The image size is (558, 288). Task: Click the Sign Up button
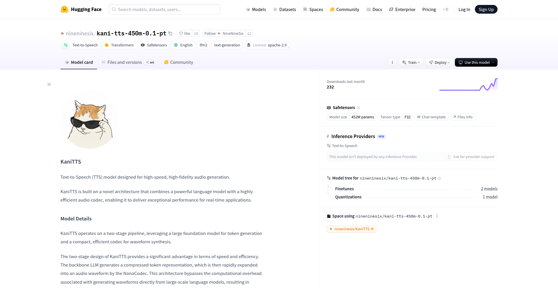(x=486, y=9)
